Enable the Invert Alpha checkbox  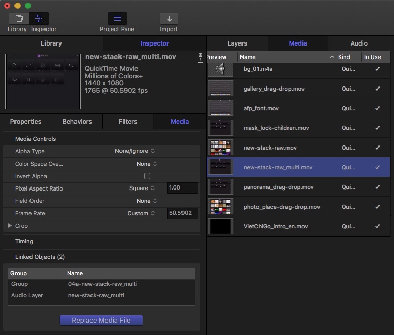tap(147, 176)
